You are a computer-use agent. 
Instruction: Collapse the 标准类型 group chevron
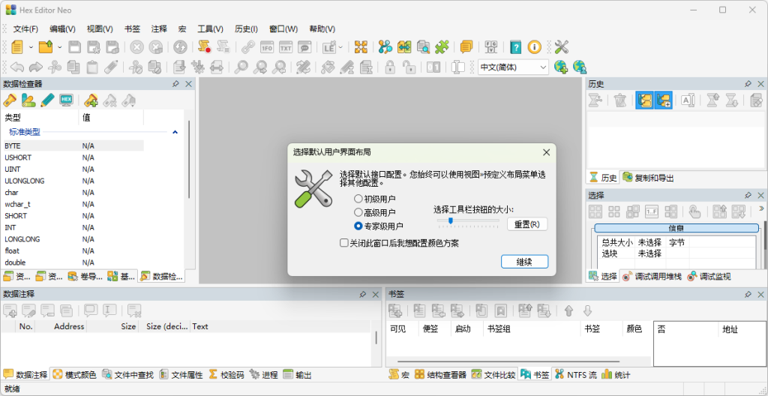[x=175, y=132]
